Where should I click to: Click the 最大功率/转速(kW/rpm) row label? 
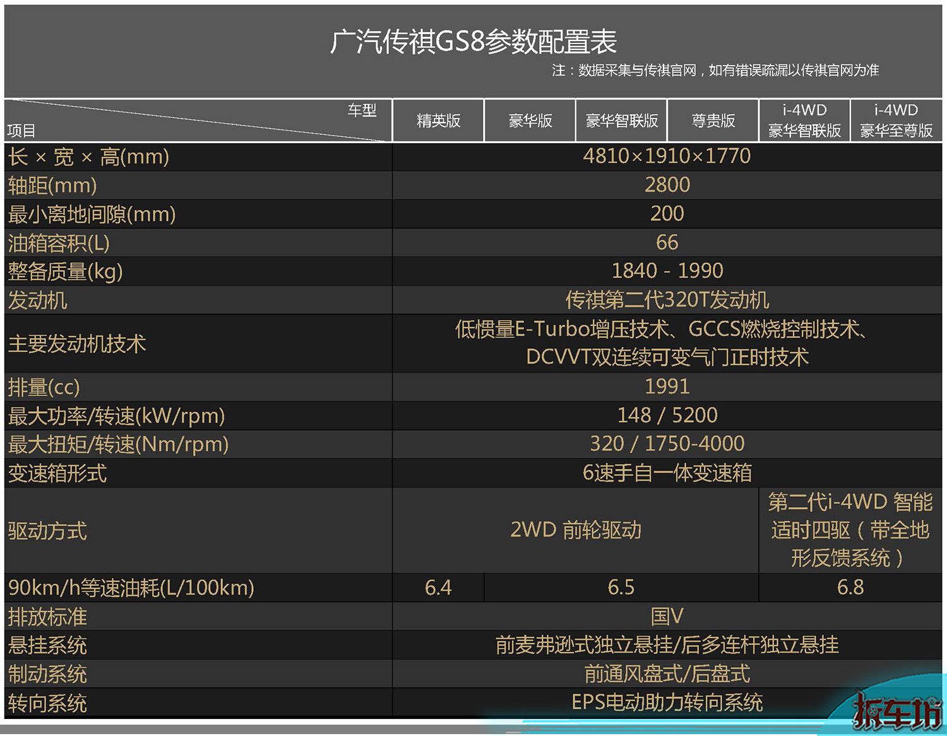(x=116, y=416)
